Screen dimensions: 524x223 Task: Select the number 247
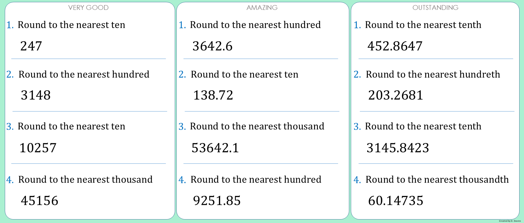(31, 46)
